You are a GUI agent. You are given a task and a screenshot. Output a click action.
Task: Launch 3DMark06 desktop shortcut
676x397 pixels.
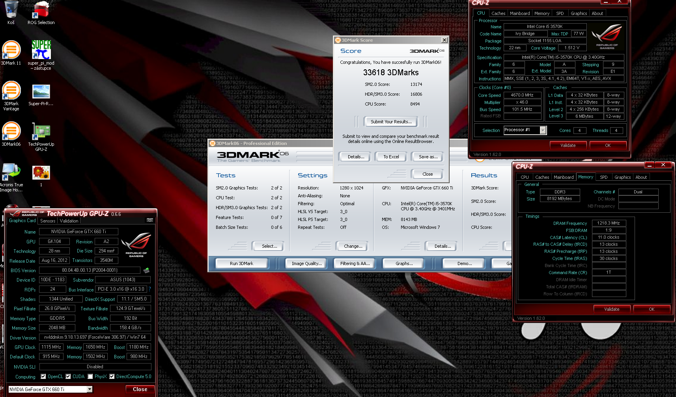[11, 134]
